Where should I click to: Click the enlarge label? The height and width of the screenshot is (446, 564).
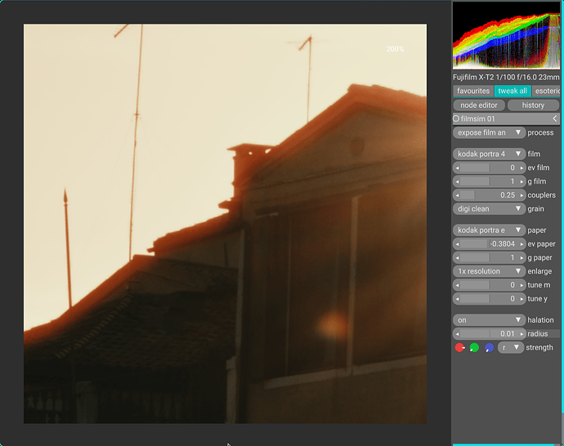click(539, 271)
